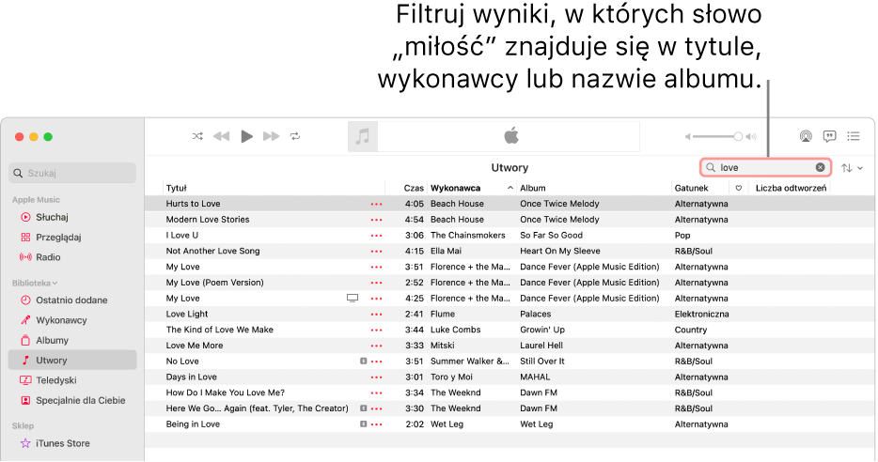Image resolution: width=878 pixels, height=462 pixels.
Task: Open more options for Here We Go… Again
Action: coord(376,408)
